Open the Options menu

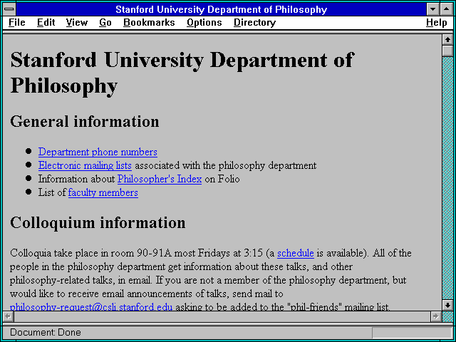(204, 22)
